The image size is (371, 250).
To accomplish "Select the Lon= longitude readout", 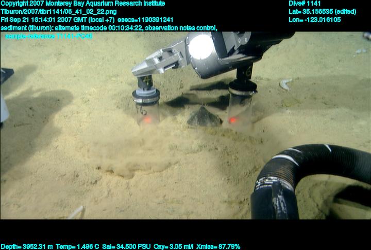I will [315, 20].
